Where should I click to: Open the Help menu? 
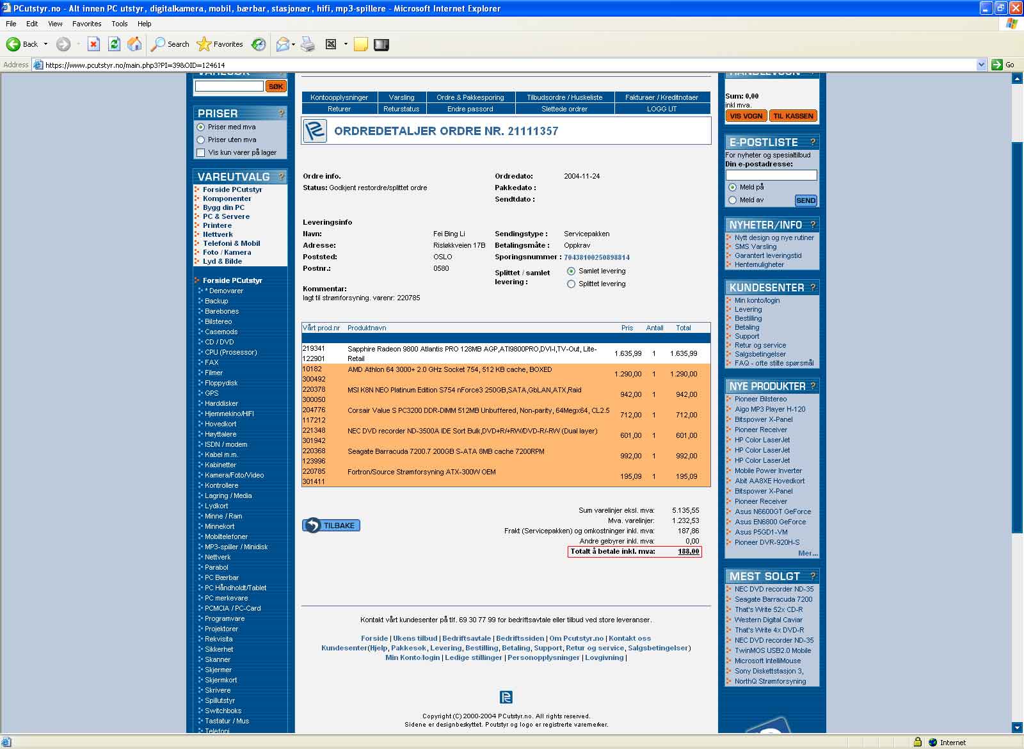tap(145, 24)
